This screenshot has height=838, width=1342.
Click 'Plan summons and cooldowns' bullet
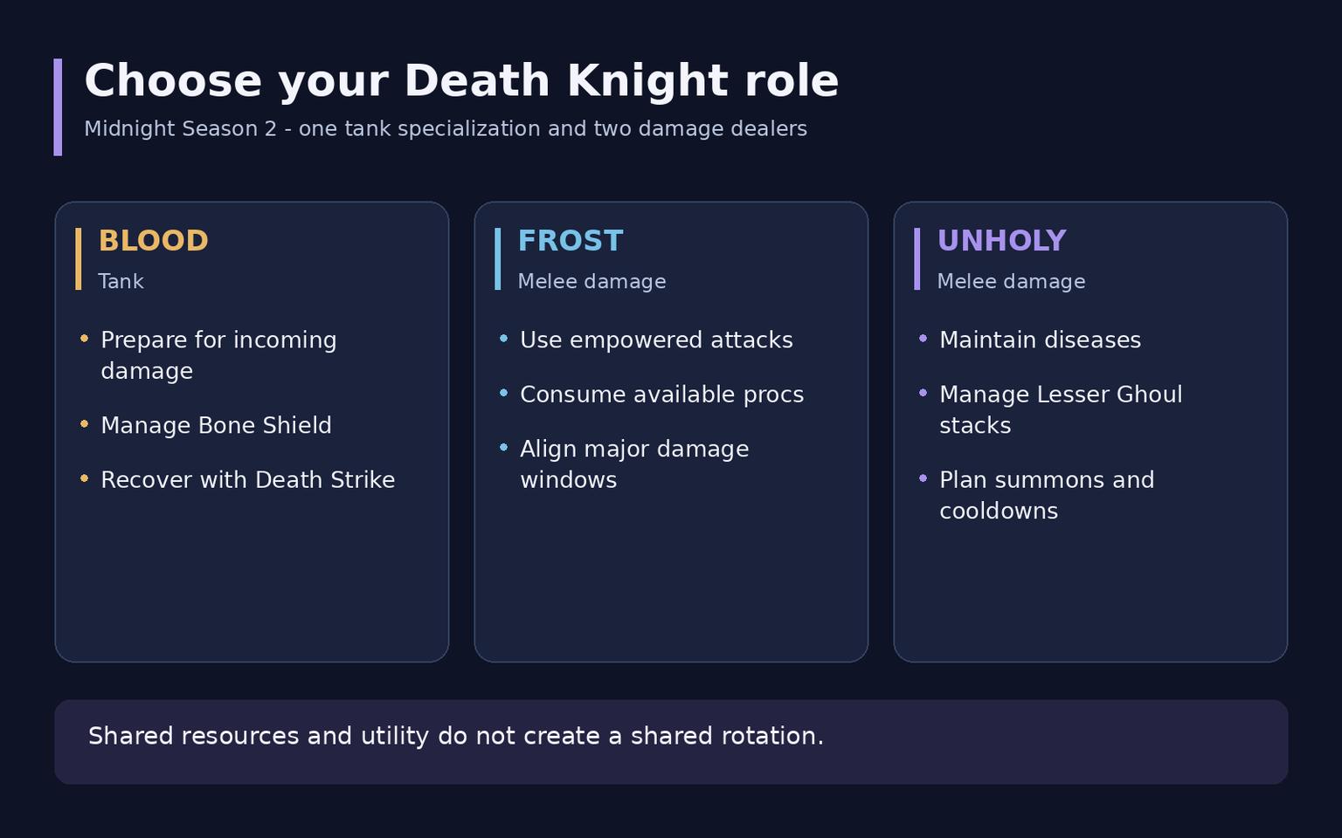1047,495
